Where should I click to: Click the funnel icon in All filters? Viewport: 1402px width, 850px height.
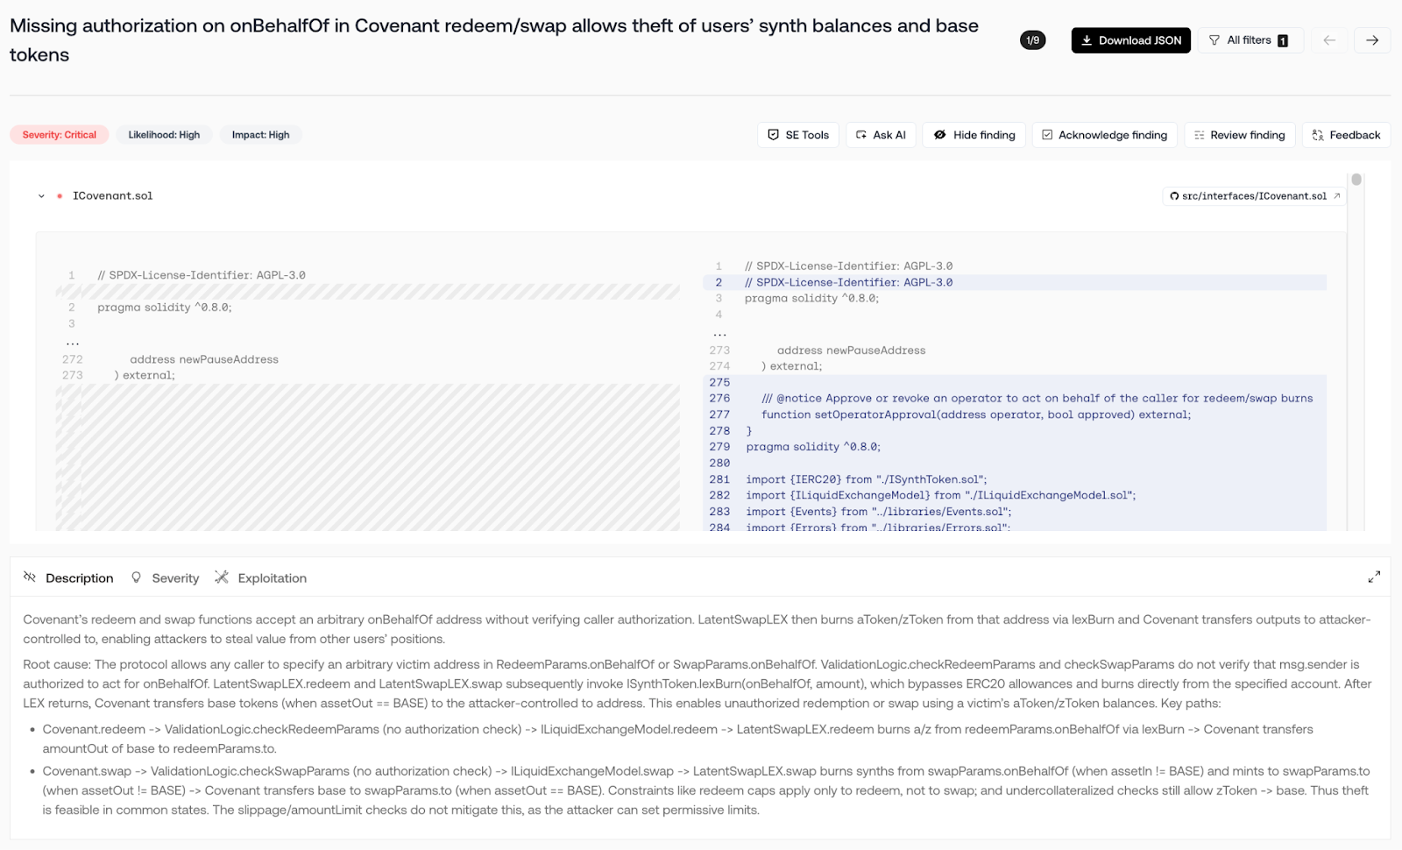pyautogui.click(x=1214, y=40)
